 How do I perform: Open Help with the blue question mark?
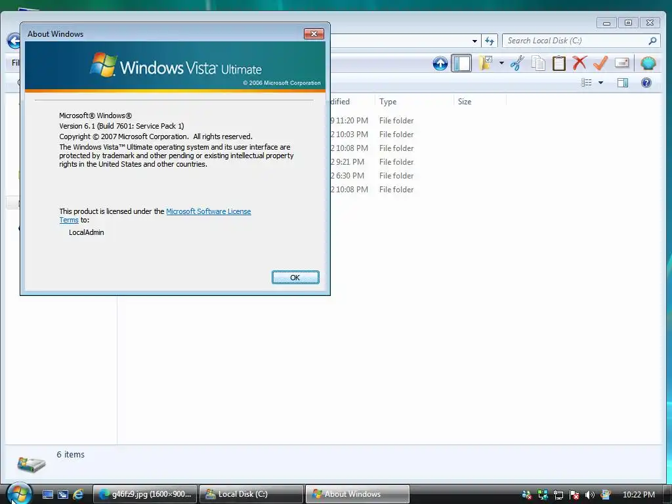tap(646, 83)
